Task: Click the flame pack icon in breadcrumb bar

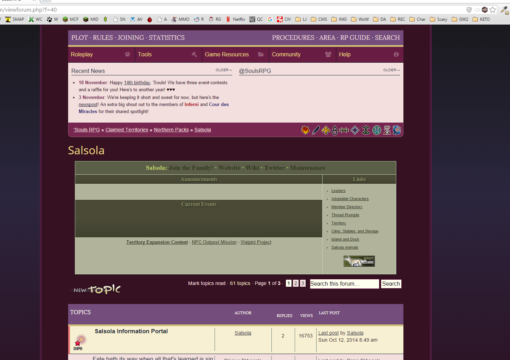Action: tap(305, 130)
